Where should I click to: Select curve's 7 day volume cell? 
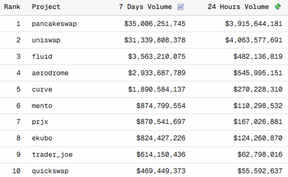(157, 90)
